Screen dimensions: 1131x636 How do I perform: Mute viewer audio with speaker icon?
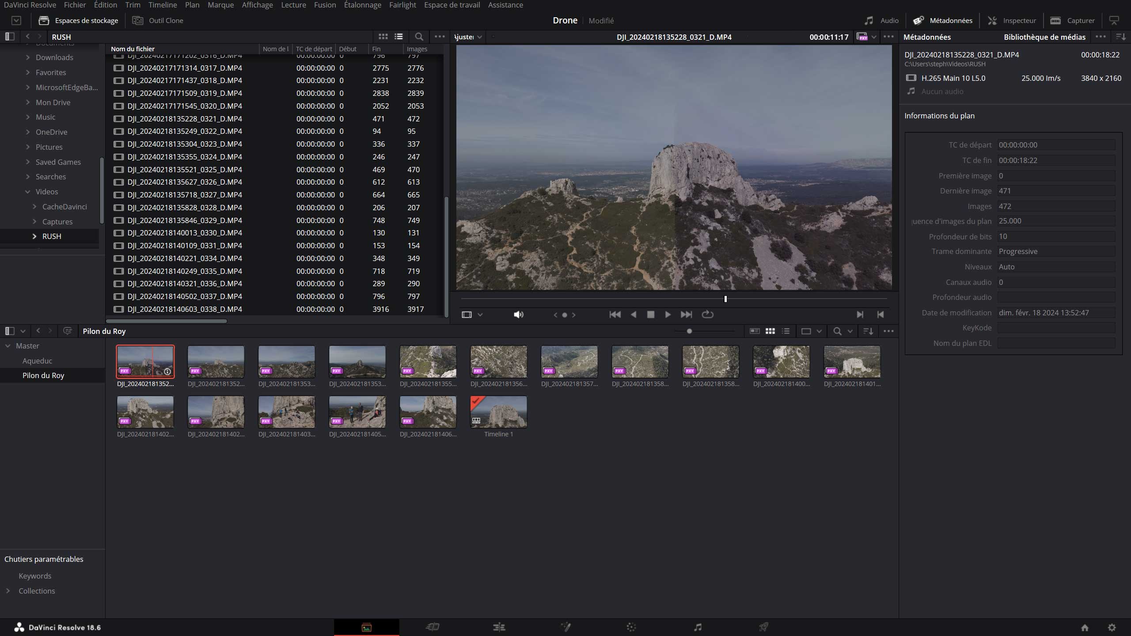point(518,314)
